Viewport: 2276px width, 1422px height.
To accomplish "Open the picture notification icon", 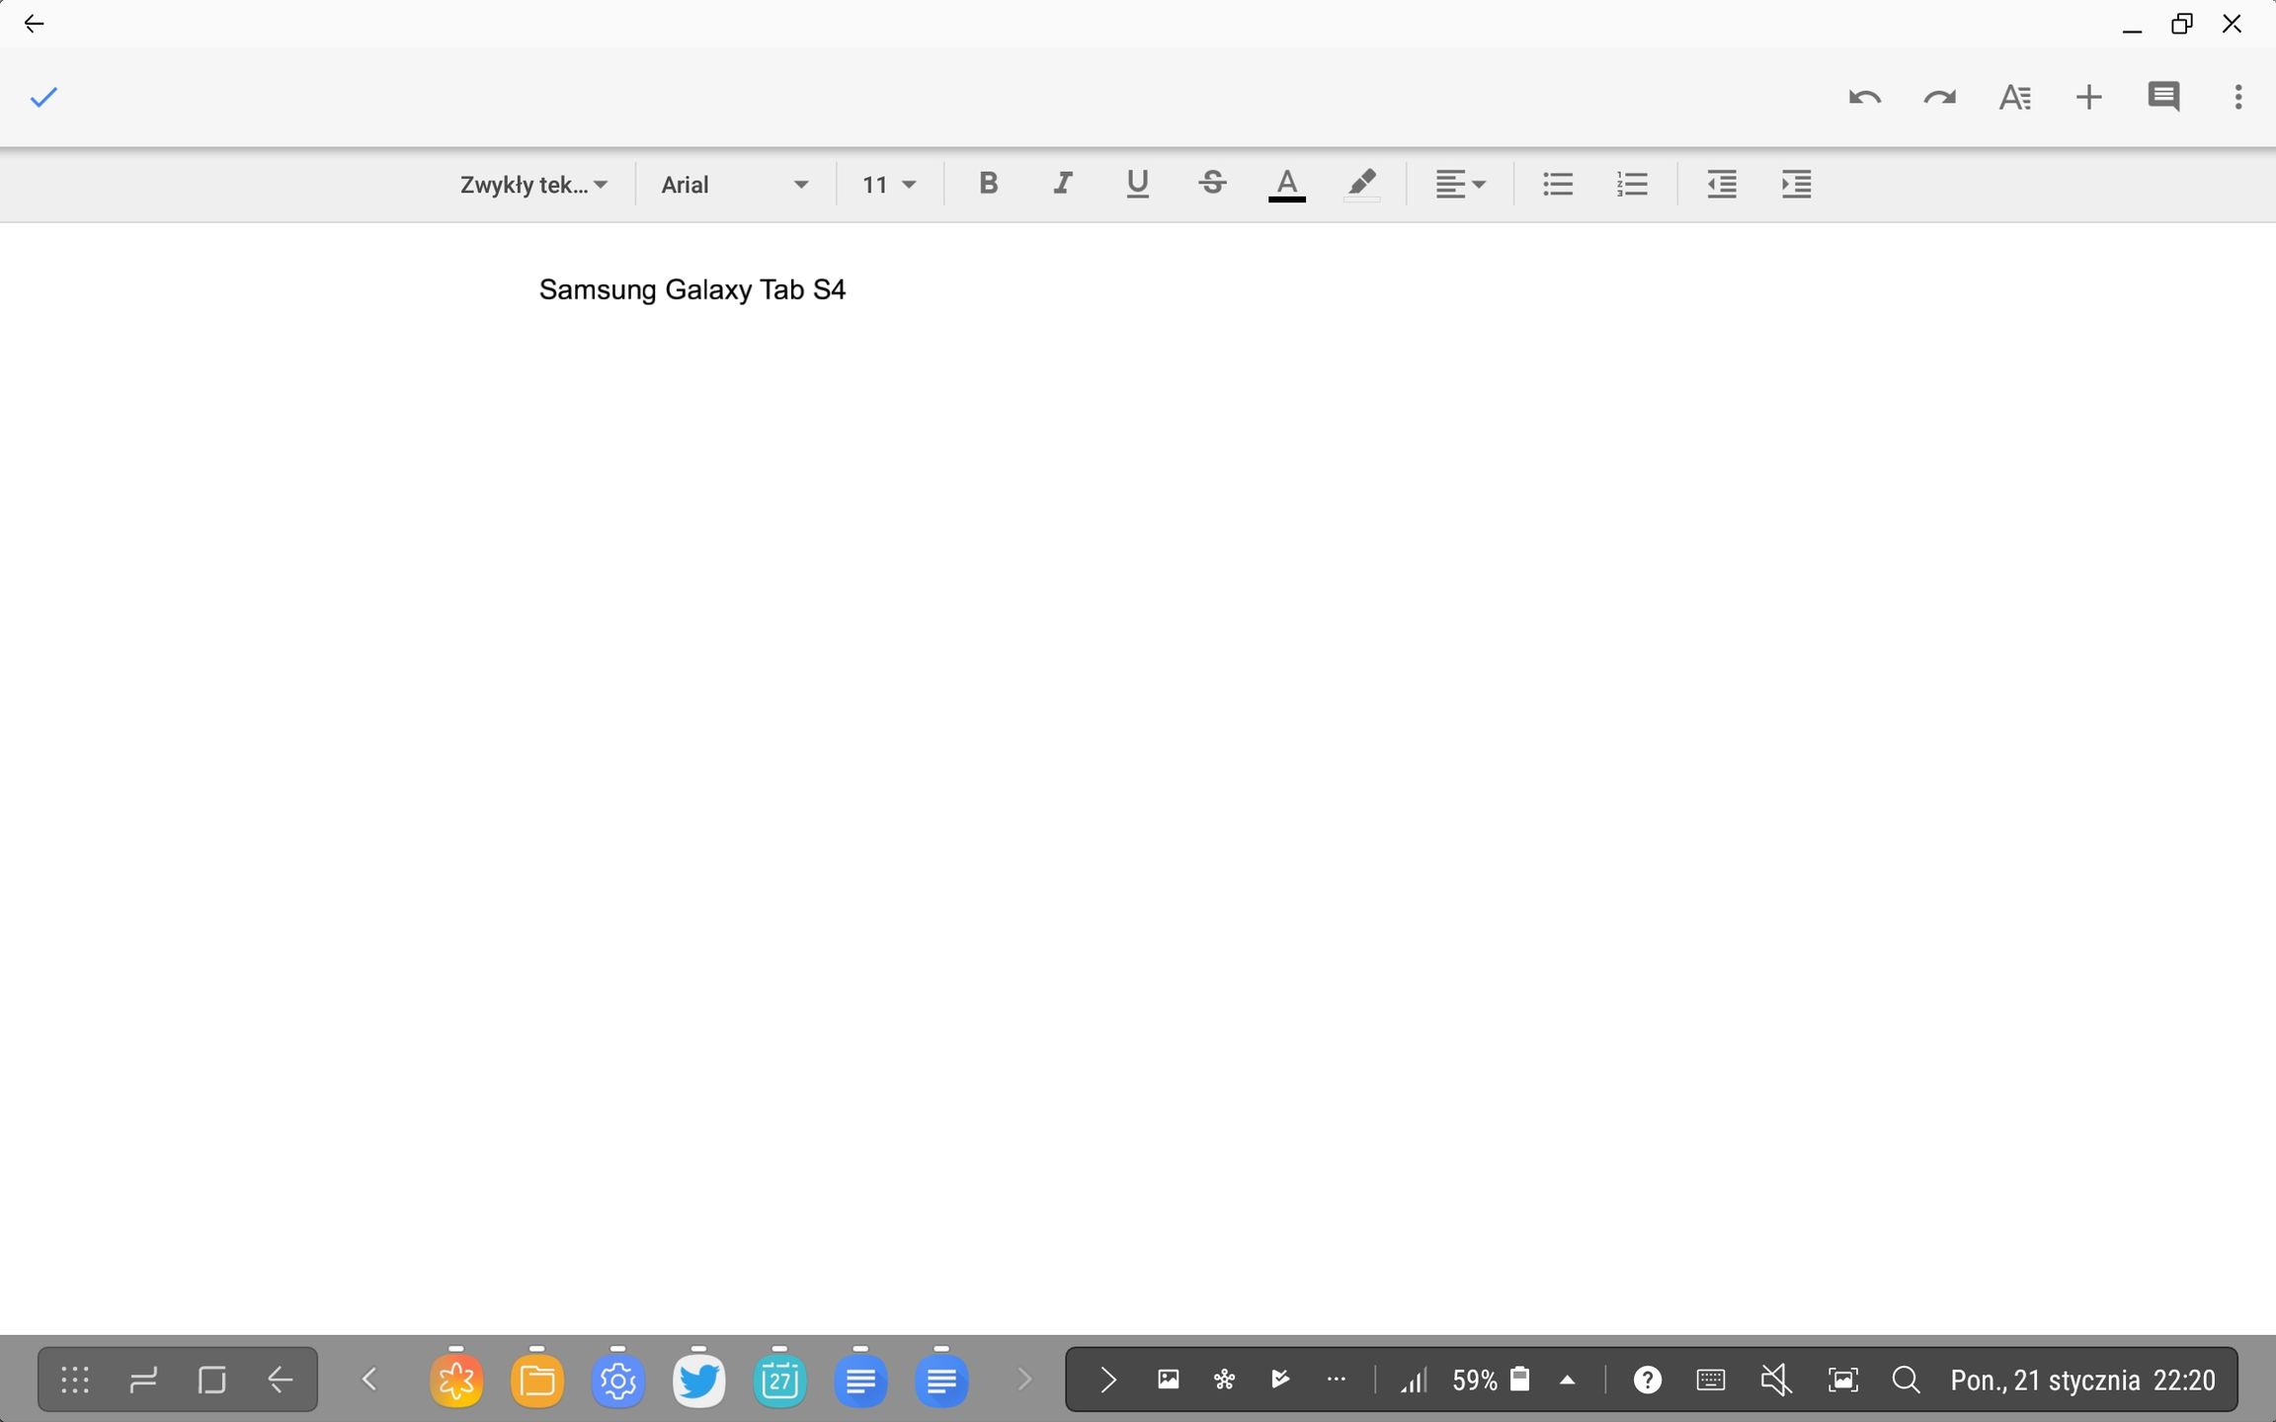I will coord(1168,1379).
